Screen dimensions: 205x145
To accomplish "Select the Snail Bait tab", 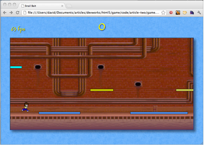I will (x=42, y=6).
